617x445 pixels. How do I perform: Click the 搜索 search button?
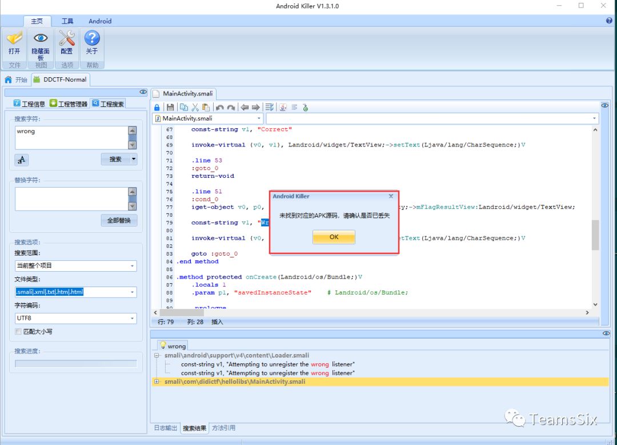pos(115,159)
